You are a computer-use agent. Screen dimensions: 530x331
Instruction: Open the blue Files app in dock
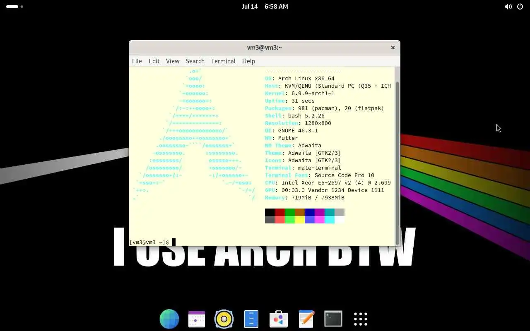coord(251,319)
